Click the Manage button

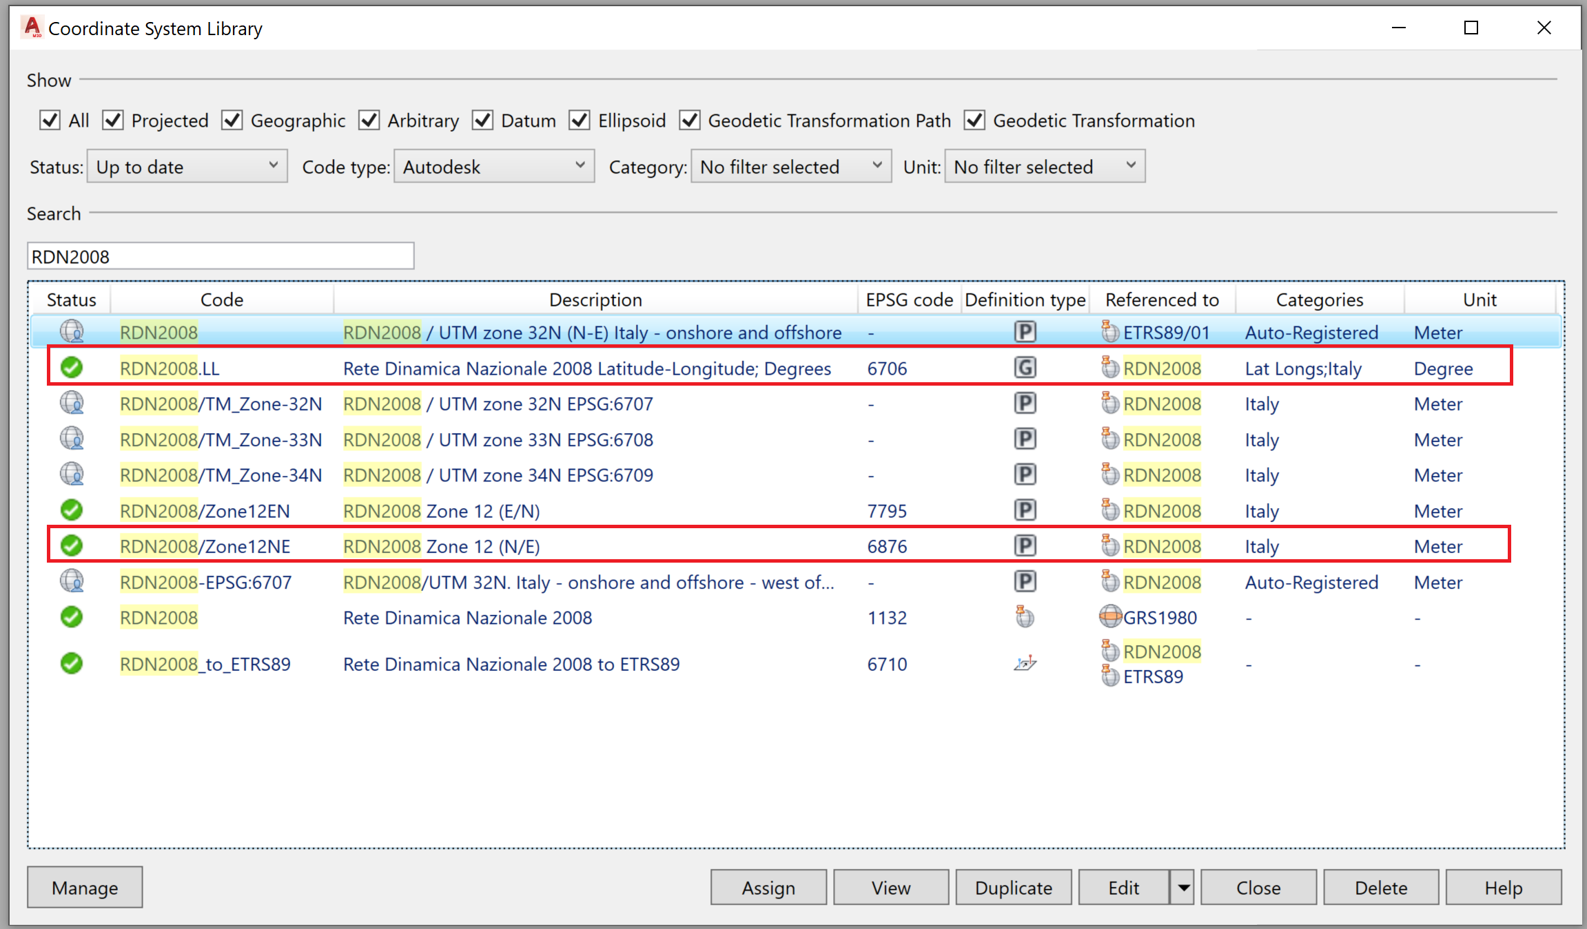(x=85, y=887)
